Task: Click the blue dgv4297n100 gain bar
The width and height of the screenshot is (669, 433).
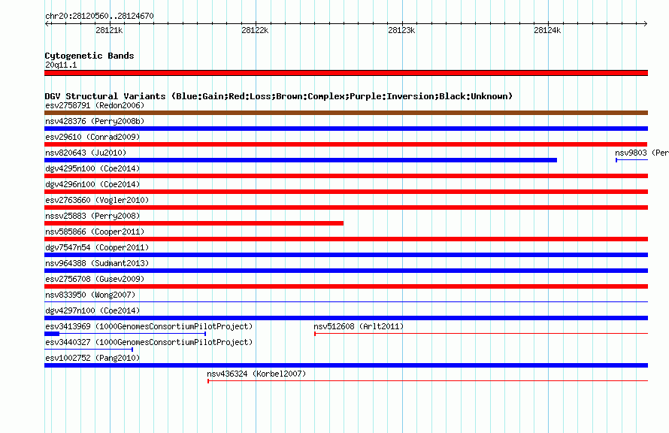Action: [x=346, y=318]
